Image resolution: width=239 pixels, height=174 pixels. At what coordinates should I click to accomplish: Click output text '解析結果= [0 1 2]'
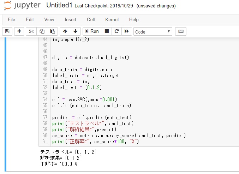pyautogui.click(x=61, y=158)
